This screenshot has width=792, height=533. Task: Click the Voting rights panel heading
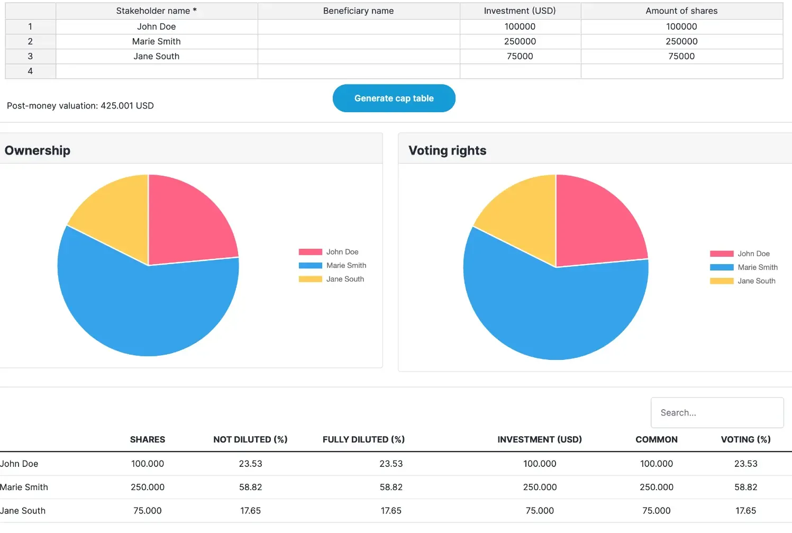click(448, 151)
